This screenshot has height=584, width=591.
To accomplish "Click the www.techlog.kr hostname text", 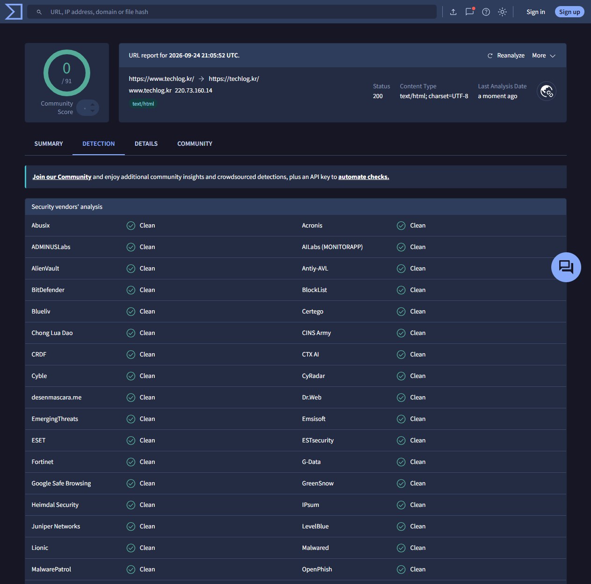I will (x=150, y=91).
